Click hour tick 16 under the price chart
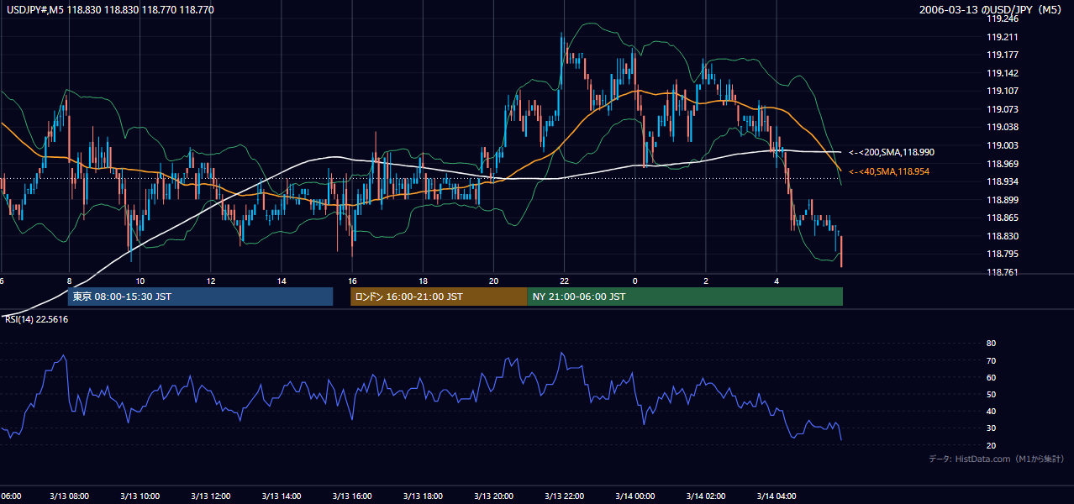 [352, 281]
